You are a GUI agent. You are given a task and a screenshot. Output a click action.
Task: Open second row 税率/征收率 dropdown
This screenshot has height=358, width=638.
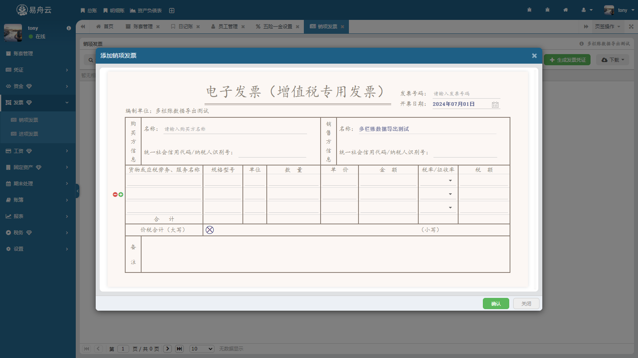pyautogui.click(x=438, y=194)
